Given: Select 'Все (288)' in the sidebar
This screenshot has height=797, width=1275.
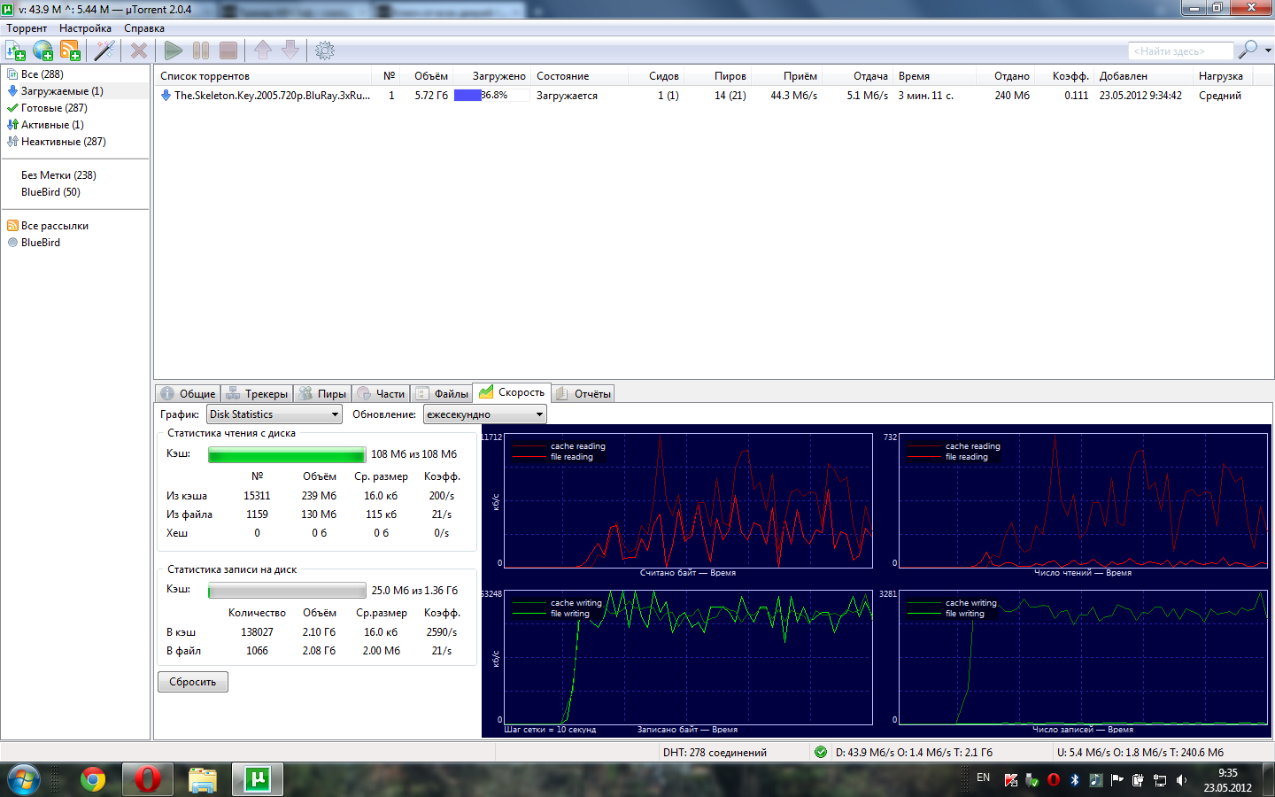Looking at the screenshot, I should [42, 74].
